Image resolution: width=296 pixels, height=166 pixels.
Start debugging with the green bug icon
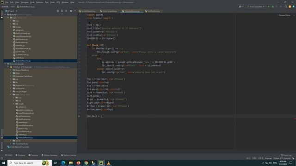272,6
